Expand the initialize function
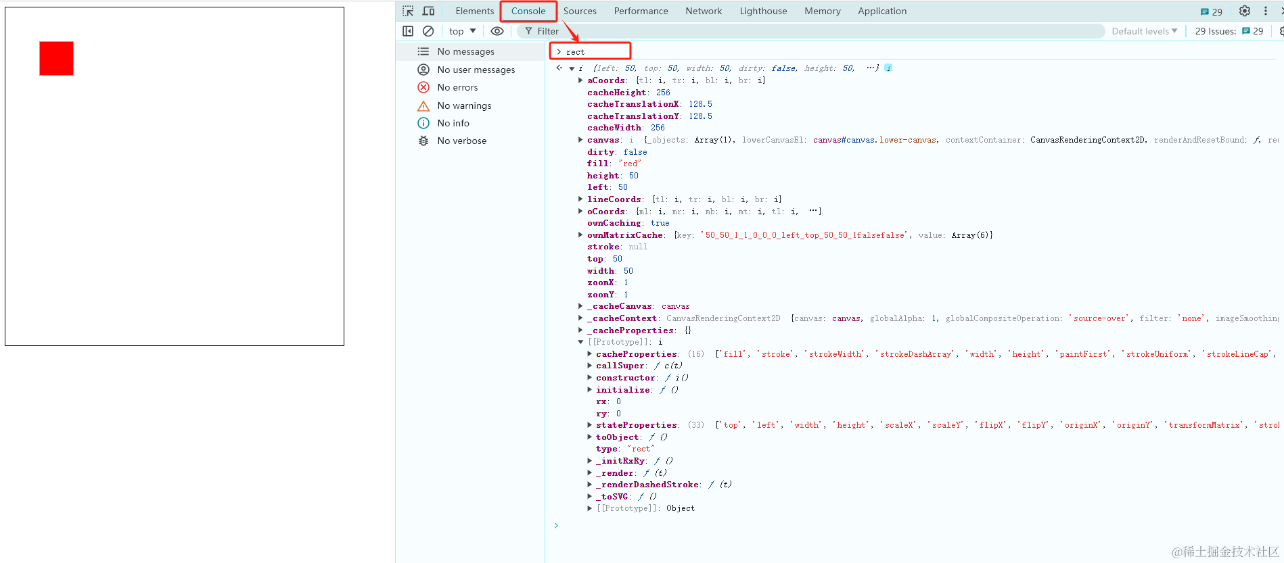Screen dimensions: 1284x563 click(x=589, y=390)
